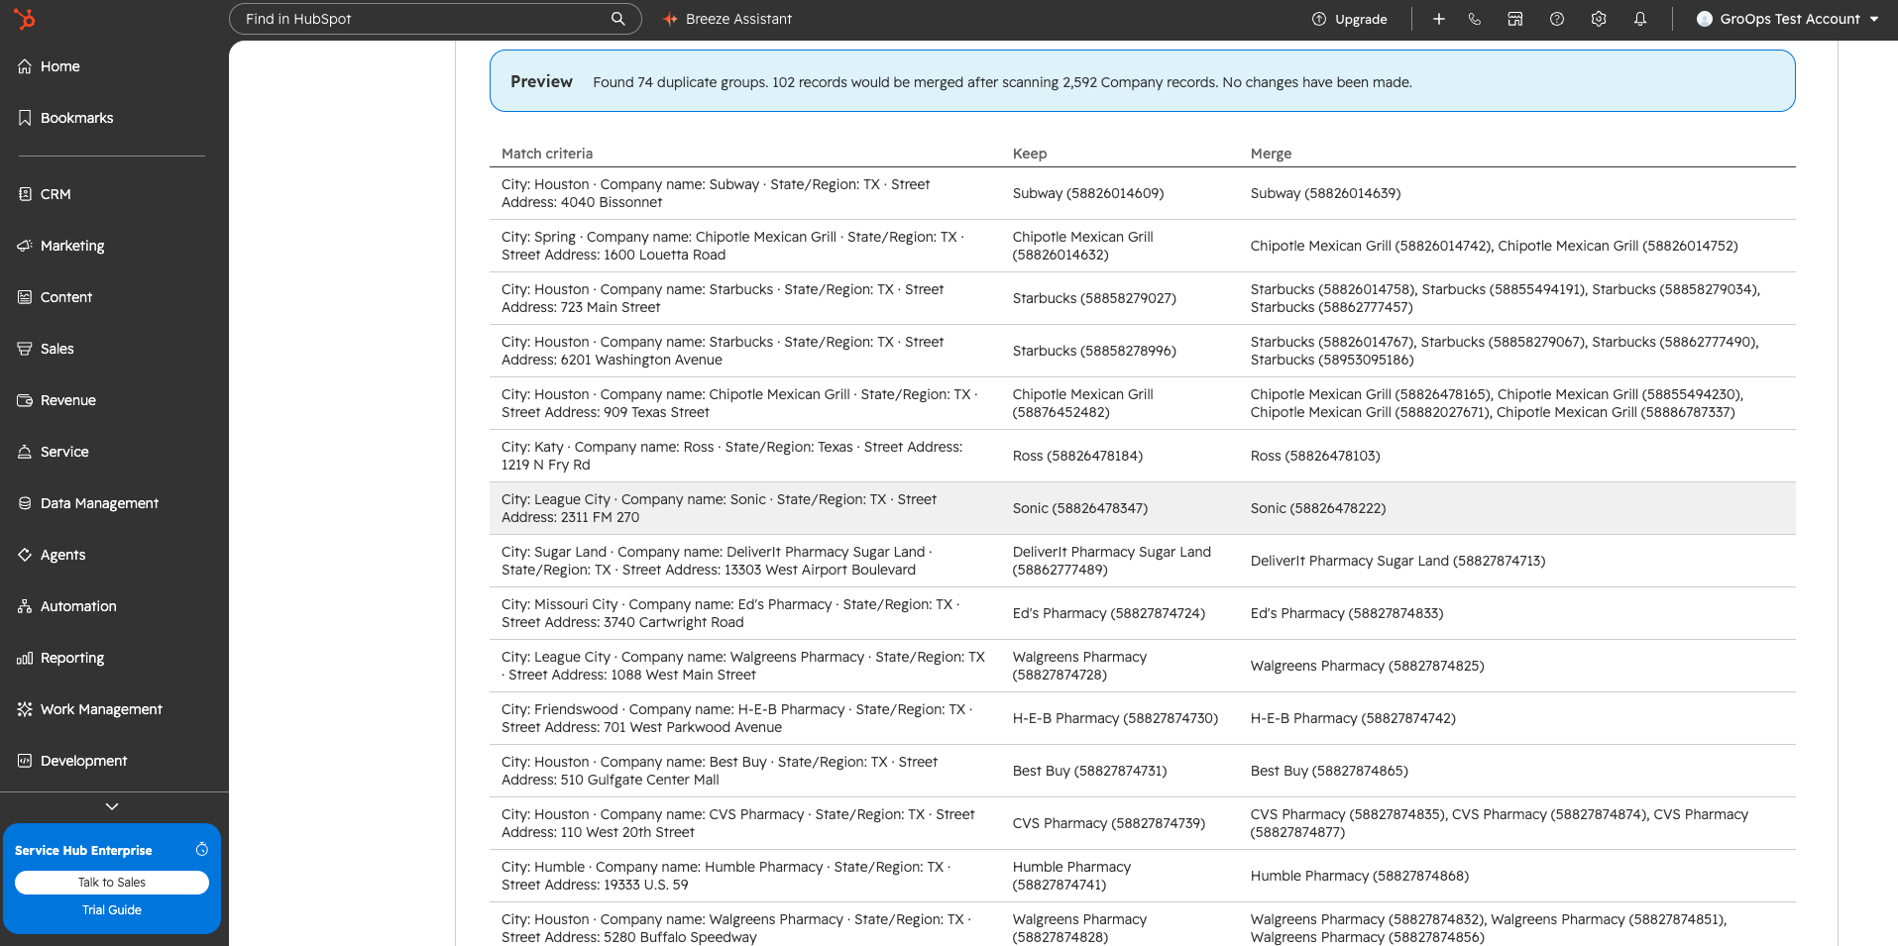The width and height of the screenshot is (1898, 946).
Task: Expand sidebar with the down chevron
Action: (112, 806)
